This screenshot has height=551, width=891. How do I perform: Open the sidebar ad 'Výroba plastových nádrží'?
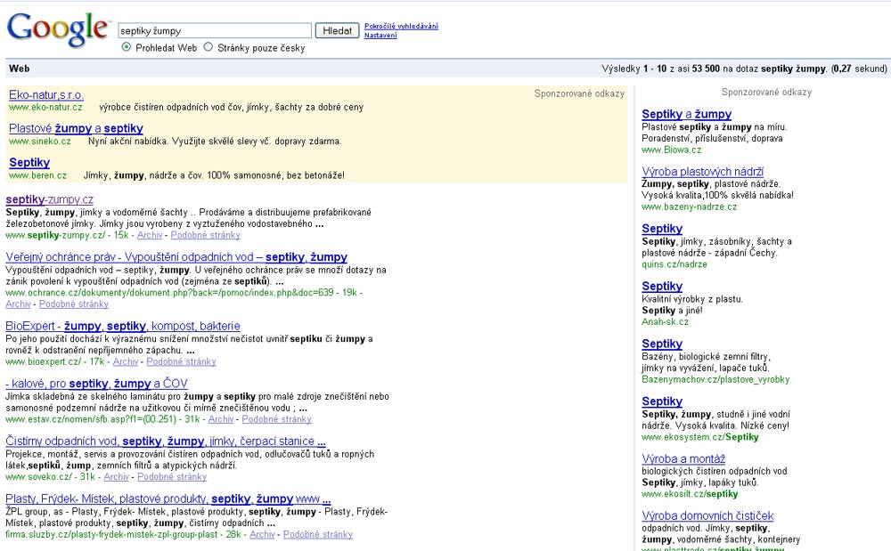tap(703, 172)
